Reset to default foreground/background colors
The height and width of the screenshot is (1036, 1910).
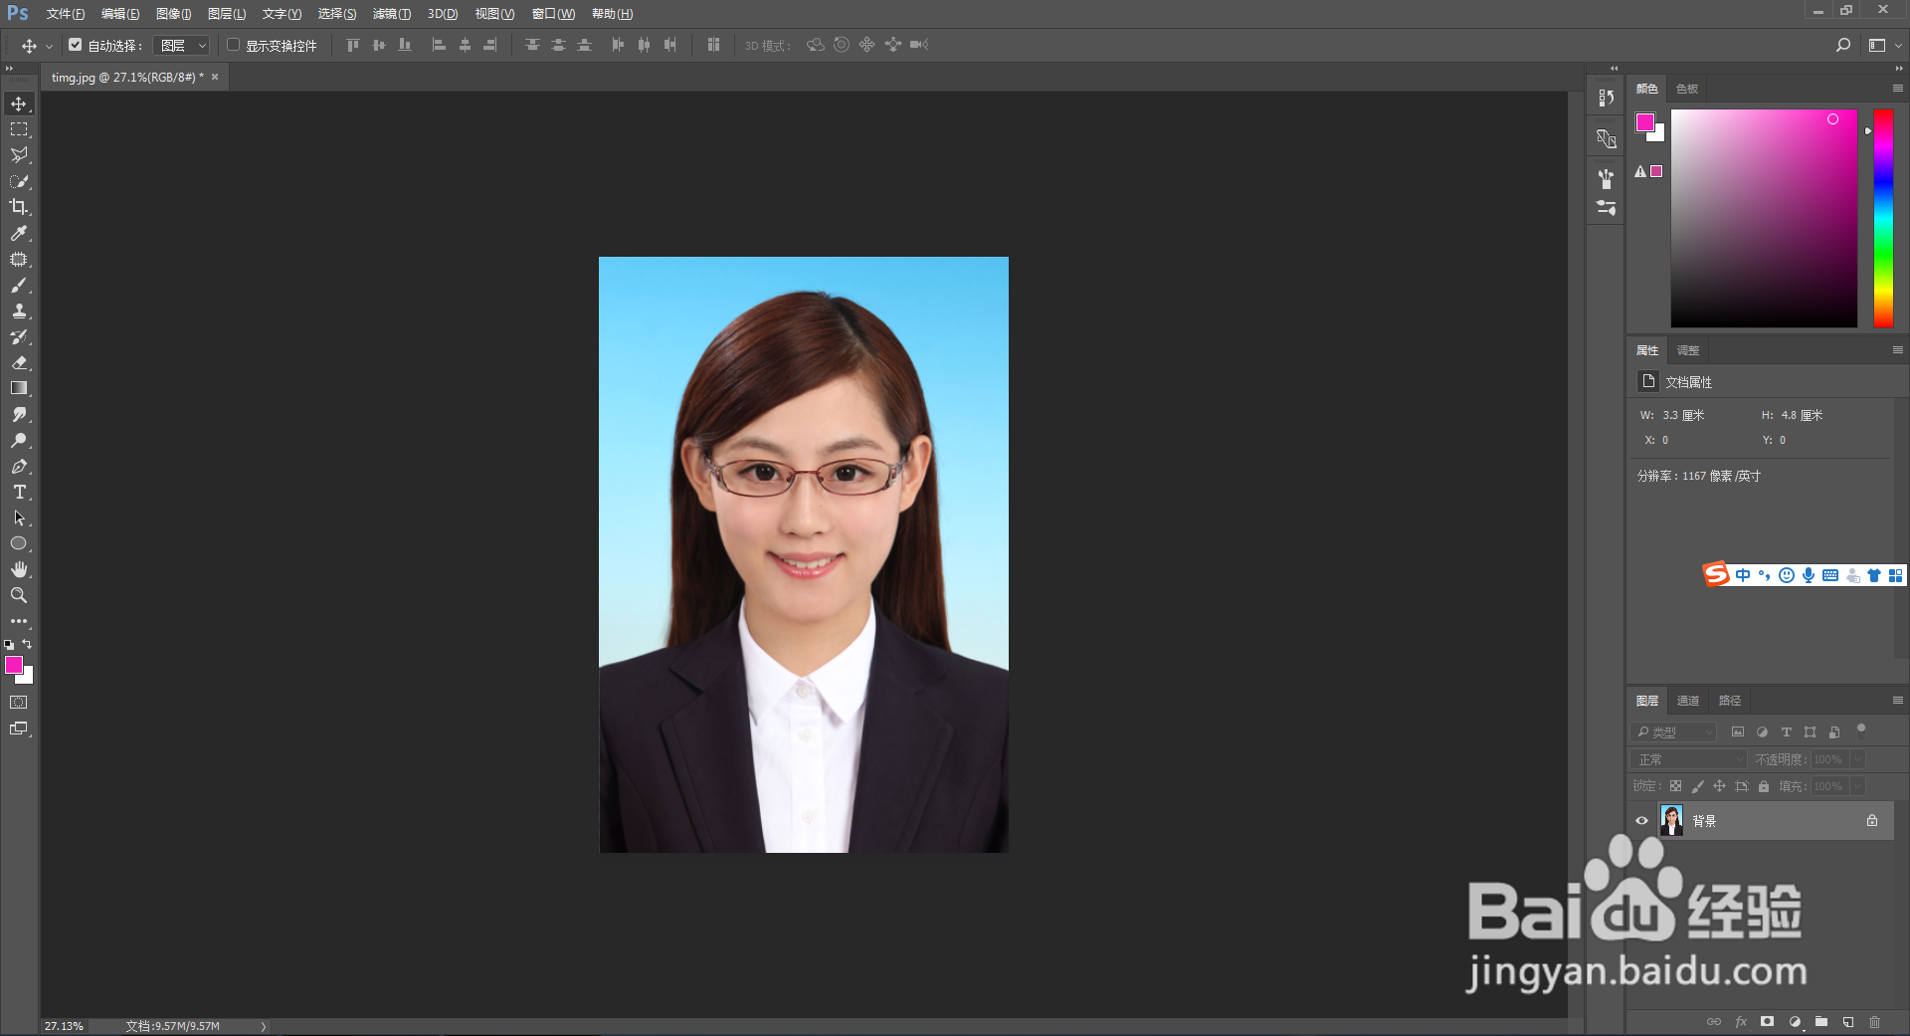(x=9, y=645)
